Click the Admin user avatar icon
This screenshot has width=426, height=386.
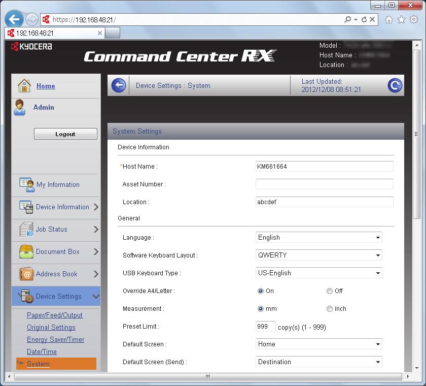pyautogui.click(x=20, y=108)
